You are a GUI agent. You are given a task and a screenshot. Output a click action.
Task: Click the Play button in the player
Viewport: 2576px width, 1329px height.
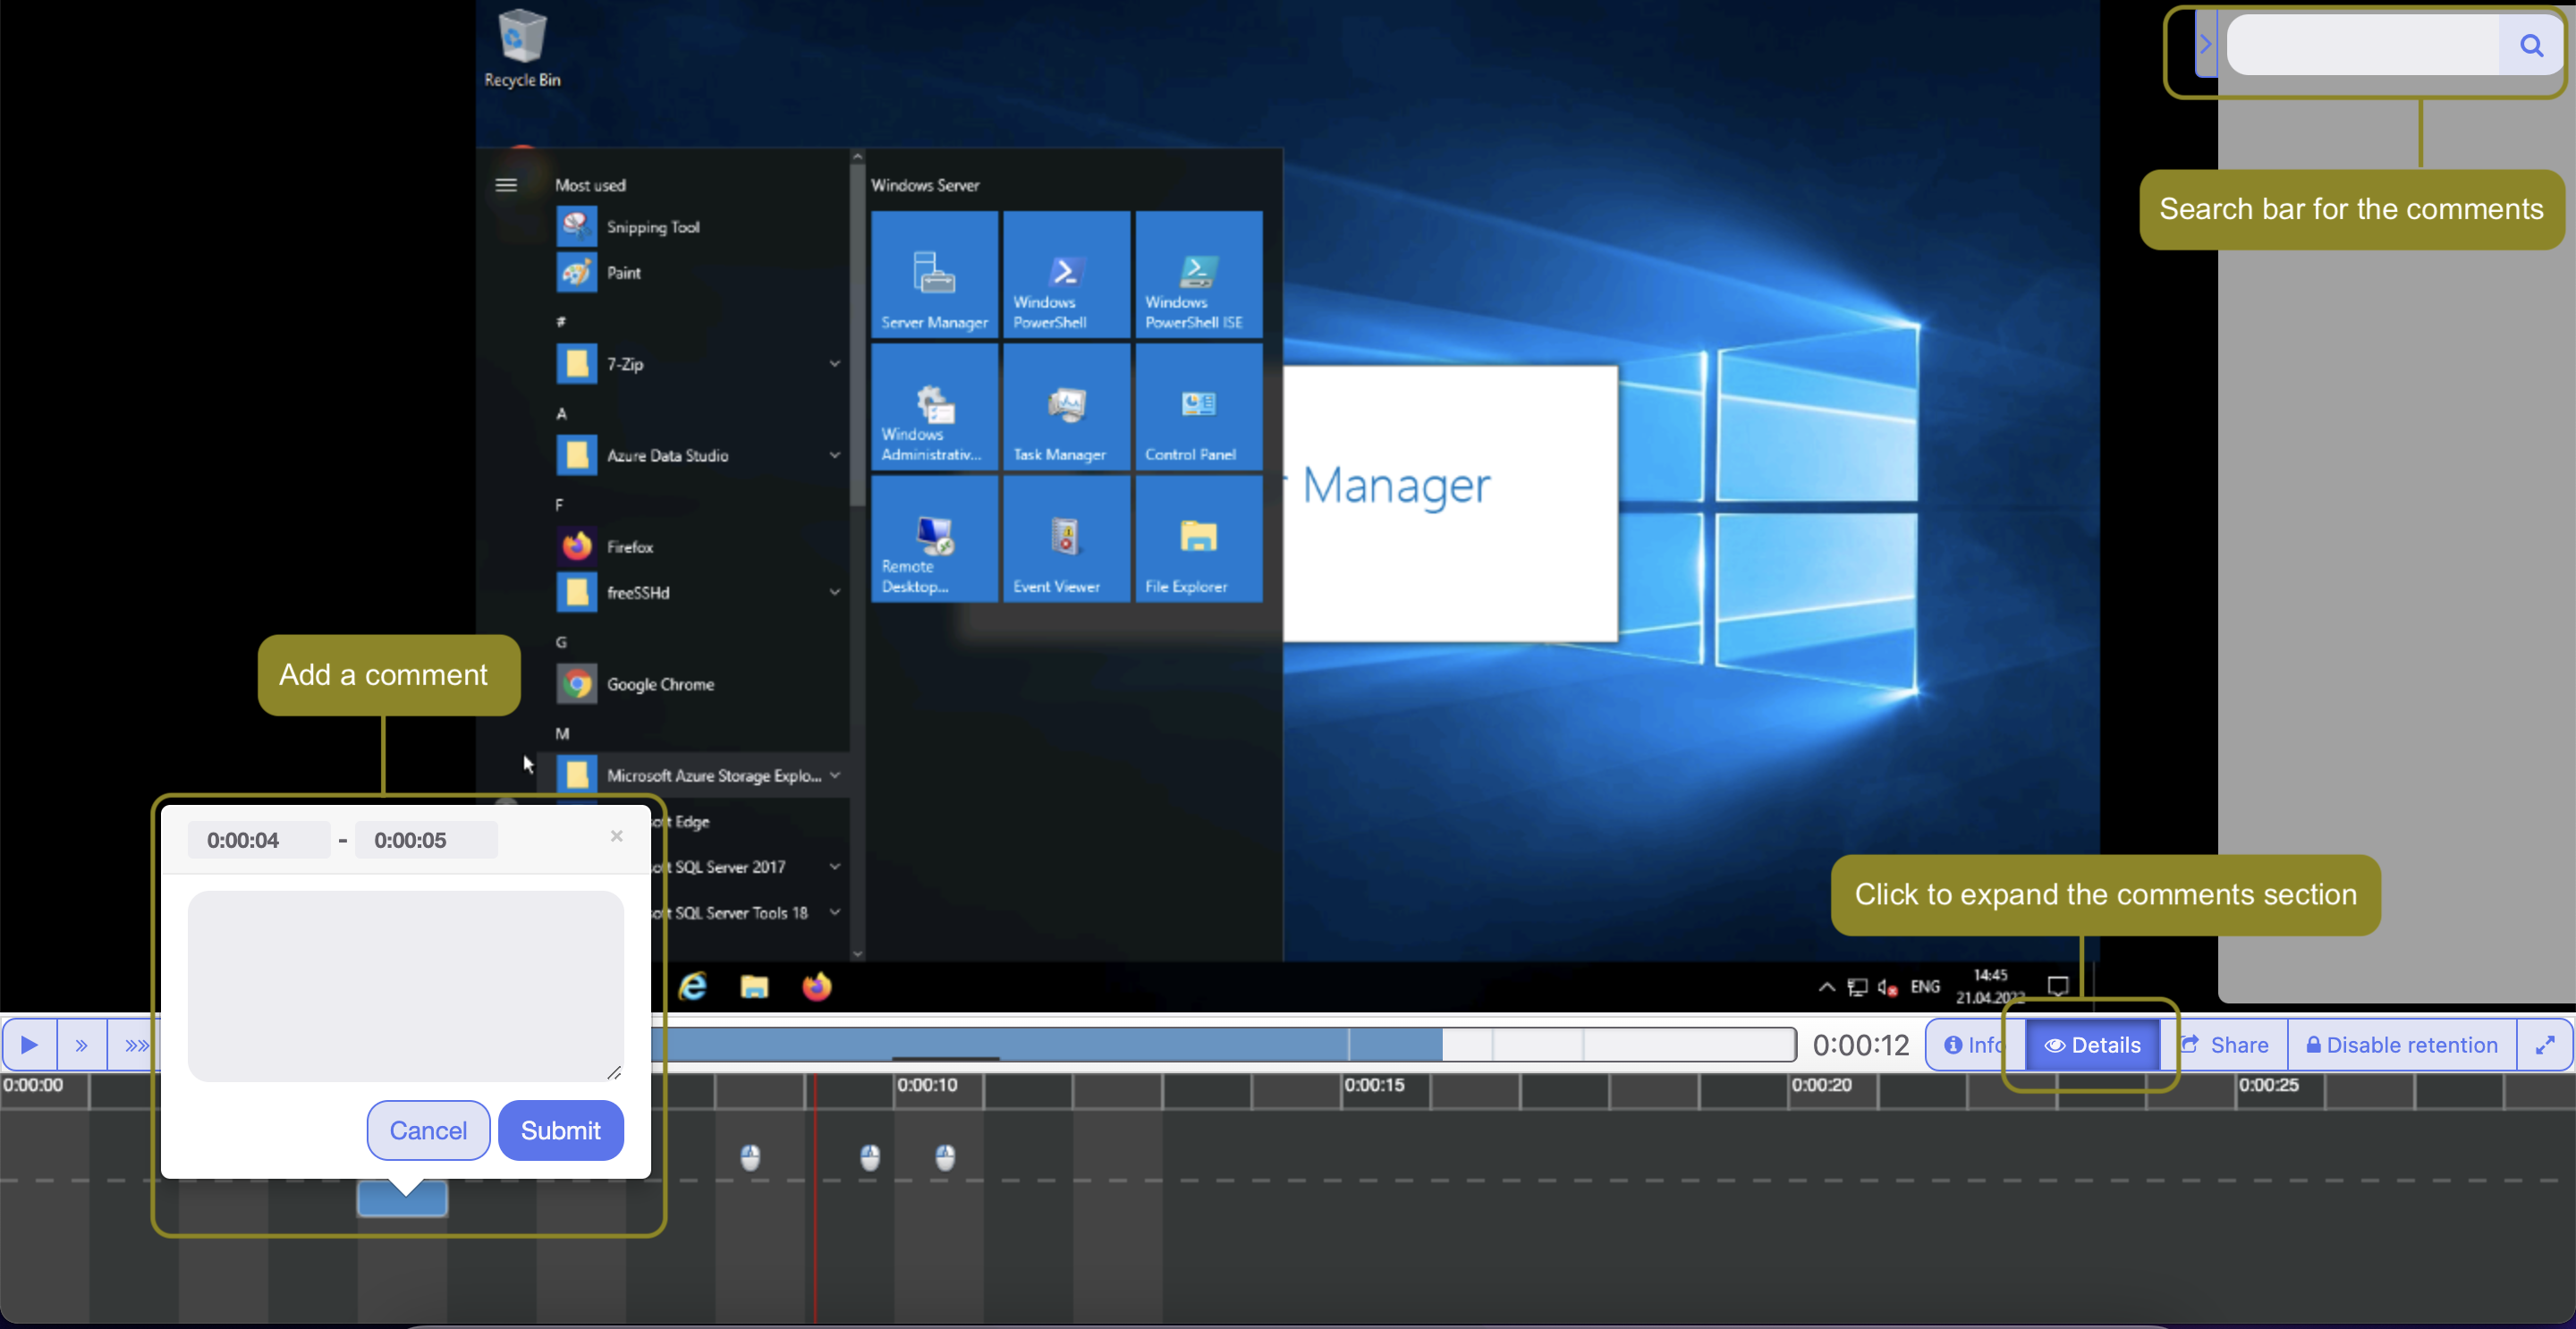tap(29, 1045)
